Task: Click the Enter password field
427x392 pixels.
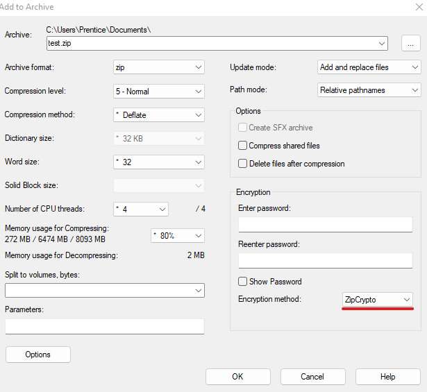Action: (x=325, y=224)
